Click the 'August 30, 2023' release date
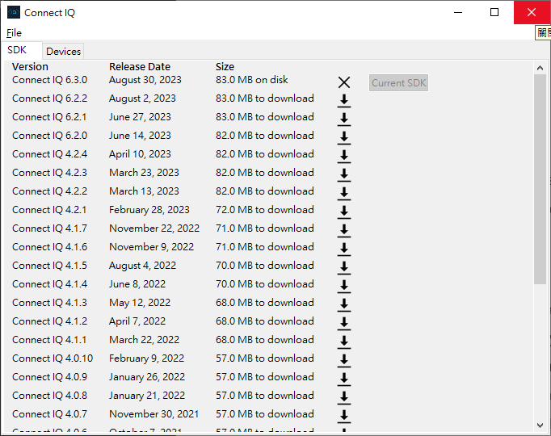551x436 pixels. coord(145,80)
